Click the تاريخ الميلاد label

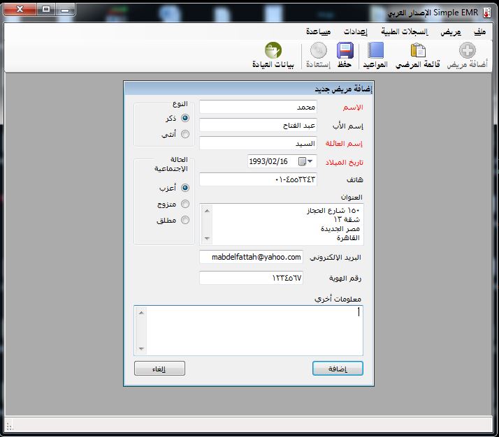(x=344, y=163)
